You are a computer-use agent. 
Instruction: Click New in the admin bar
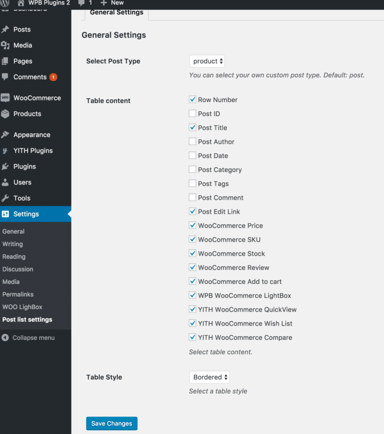pos(117,3)
